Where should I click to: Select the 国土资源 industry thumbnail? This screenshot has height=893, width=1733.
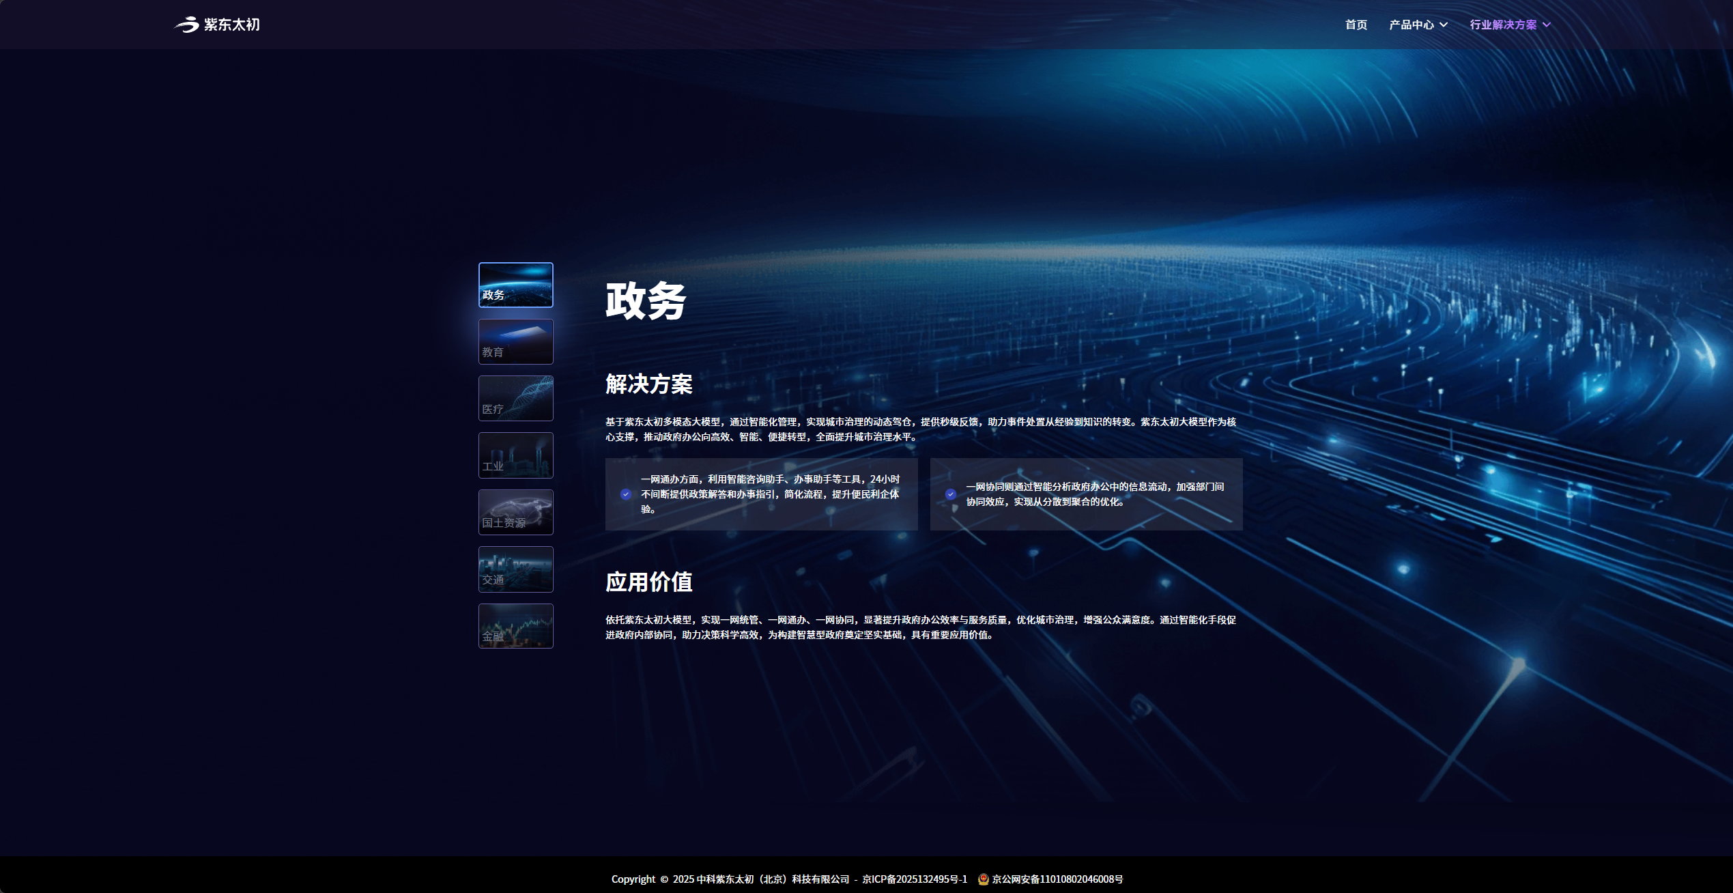click(516, 512)
